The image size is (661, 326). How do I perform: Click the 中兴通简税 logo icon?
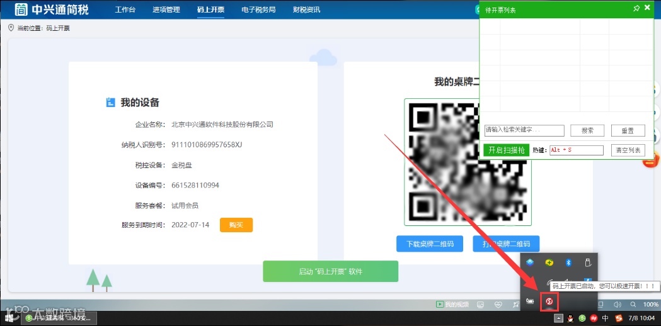tap(21, 9)
